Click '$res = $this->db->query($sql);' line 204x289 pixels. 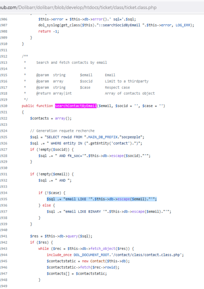61,236
